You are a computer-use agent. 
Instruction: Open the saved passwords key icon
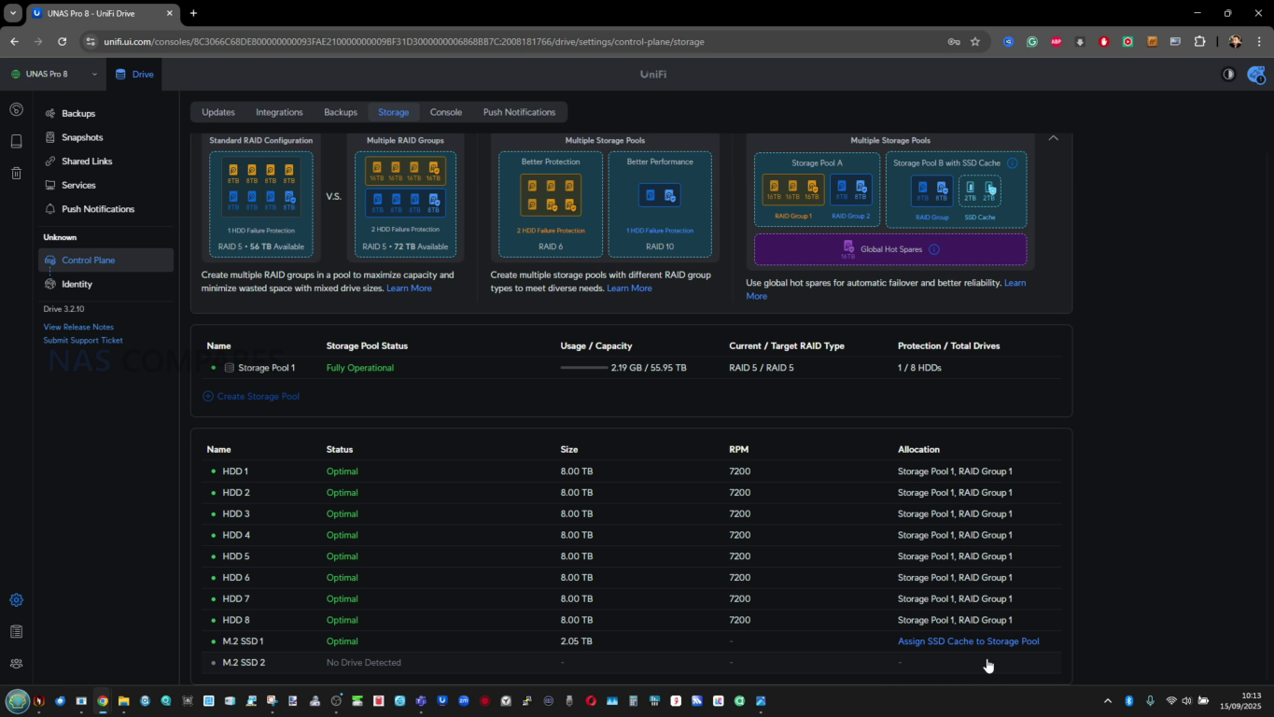[x=953, y=41]
